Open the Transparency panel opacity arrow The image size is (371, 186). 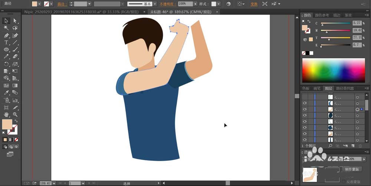coord(364,159)
